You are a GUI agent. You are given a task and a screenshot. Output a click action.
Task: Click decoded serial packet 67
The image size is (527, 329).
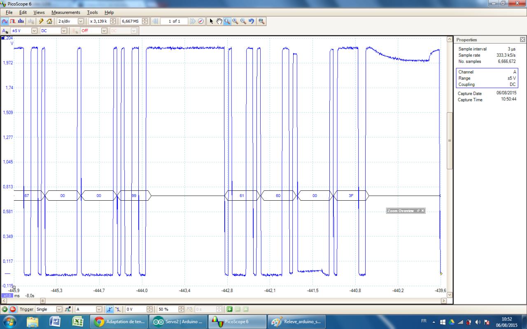coord(28,196)
